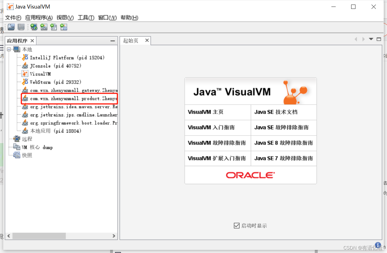Image resolution: width=387 pixels, height=253 pixels.
Task: Click the JConsole Java cup icon
Action: point(25,66)
